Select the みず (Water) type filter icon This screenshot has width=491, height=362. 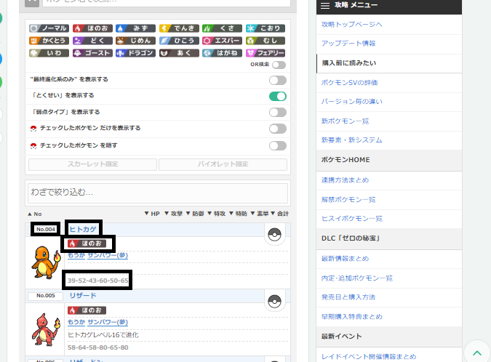(x=135, y=28)
